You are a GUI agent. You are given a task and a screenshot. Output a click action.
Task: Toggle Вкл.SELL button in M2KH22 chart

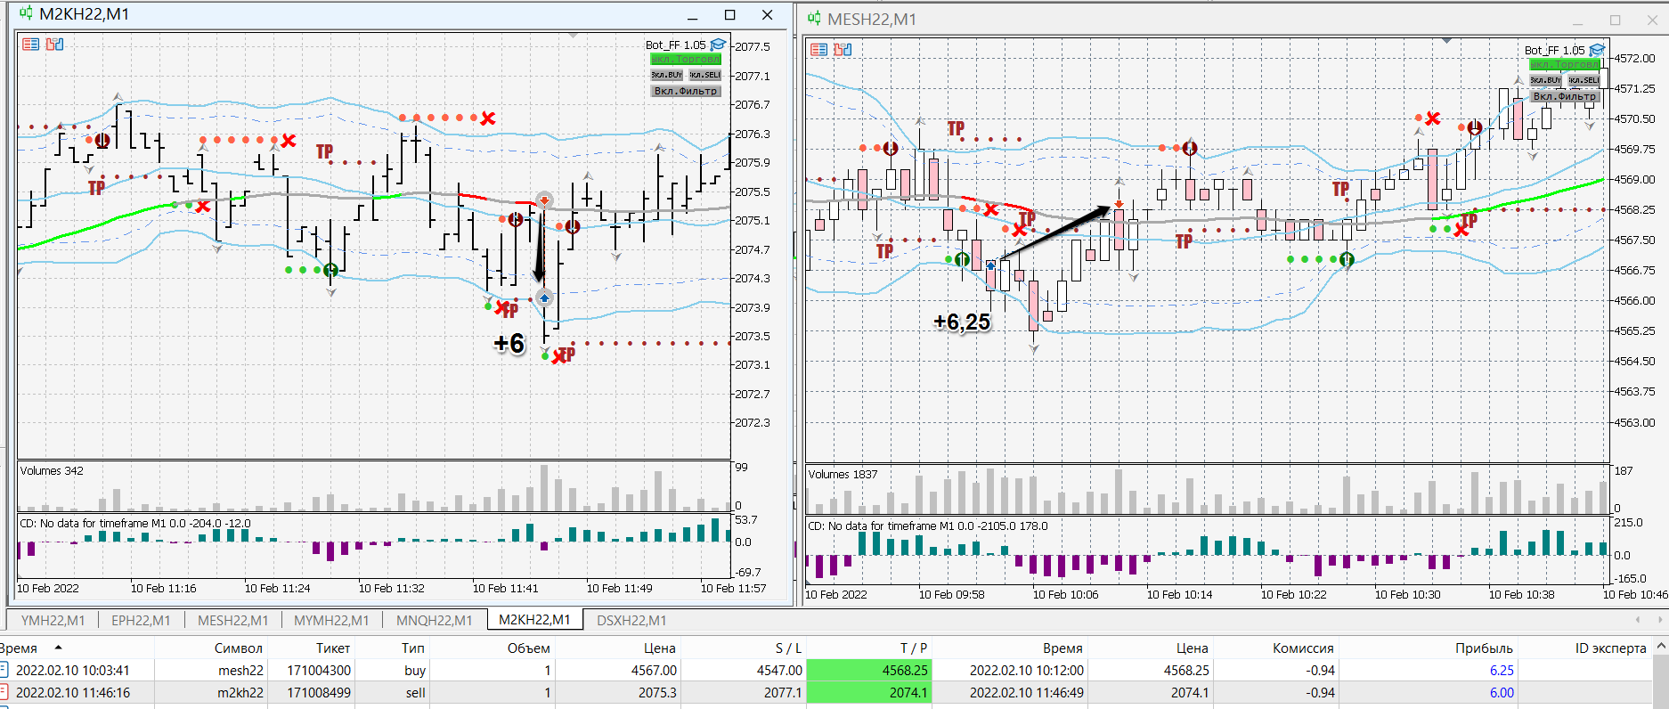(704, 75)
